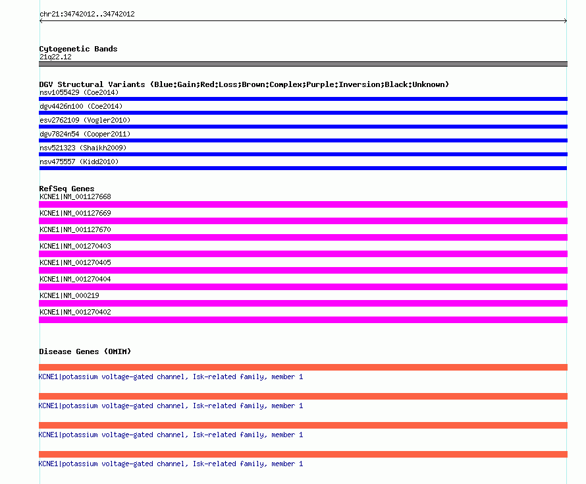
Task: Click the KCNE1|NM_001270403 transcript label
Action: point(75,247)
